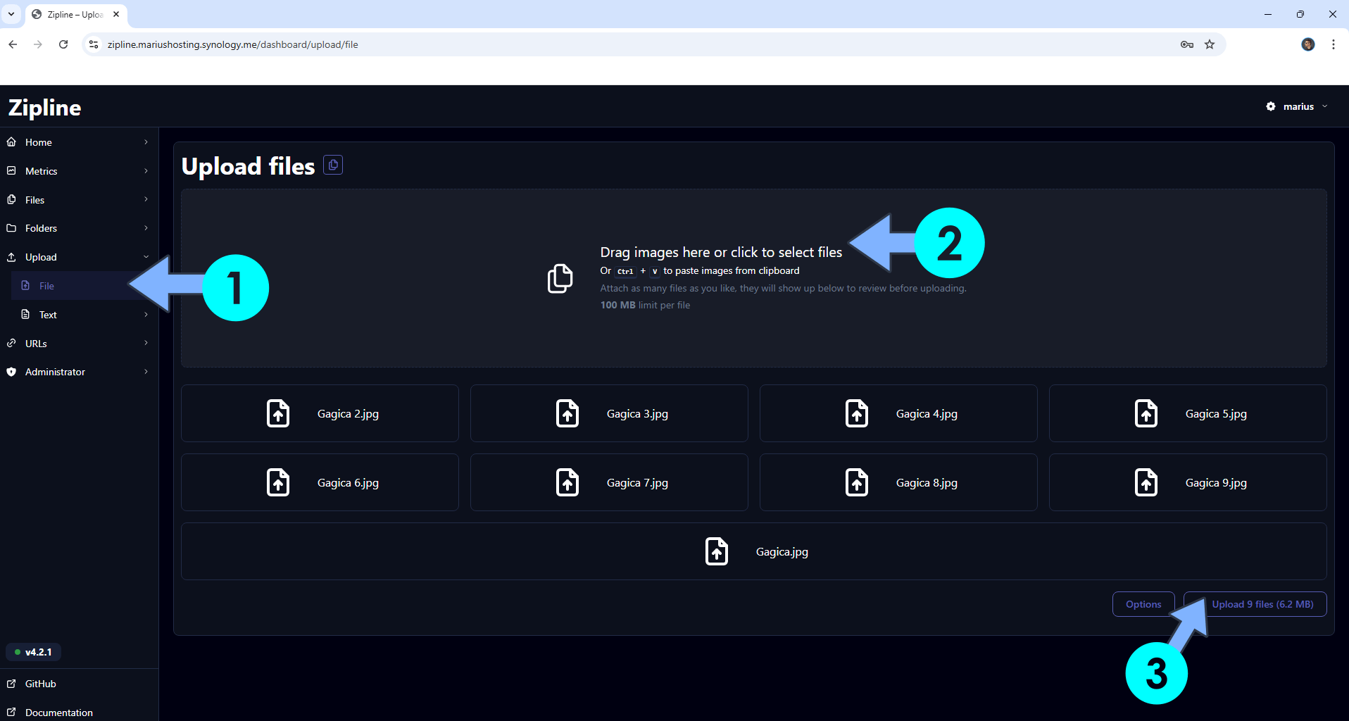Click the upload file icon for Gagica 9.jpg
Screen dimensions: 1349x721
pos(1146,482)
